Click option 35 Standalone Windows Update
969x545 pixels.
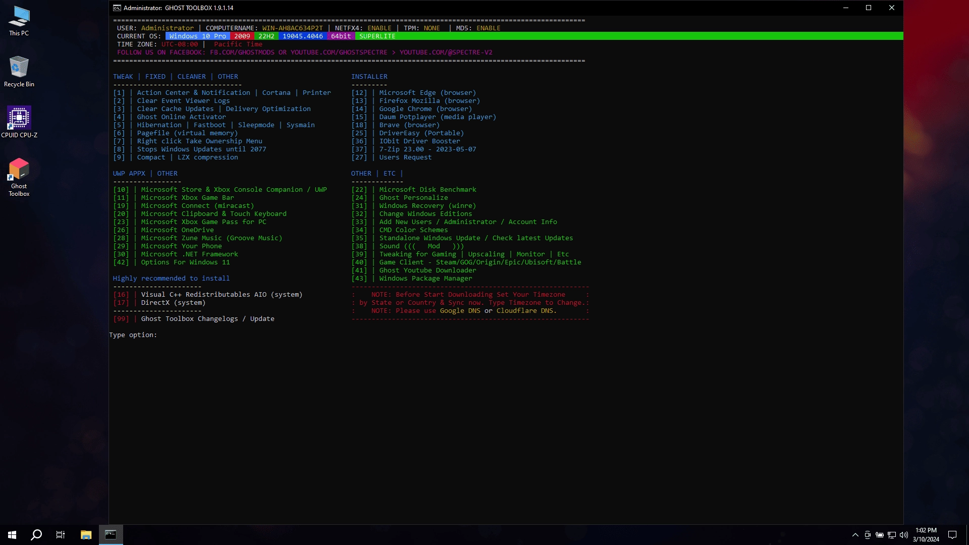click(x=462, y=238)
